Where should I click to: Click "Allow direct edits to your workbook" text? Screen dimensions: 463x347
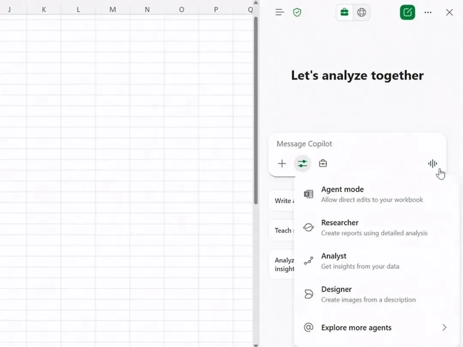click(x=372, y=200)
